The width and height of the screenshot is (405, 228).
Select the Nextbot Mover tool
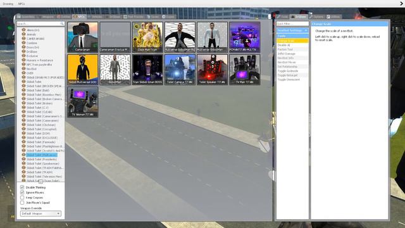coord(292,62)
